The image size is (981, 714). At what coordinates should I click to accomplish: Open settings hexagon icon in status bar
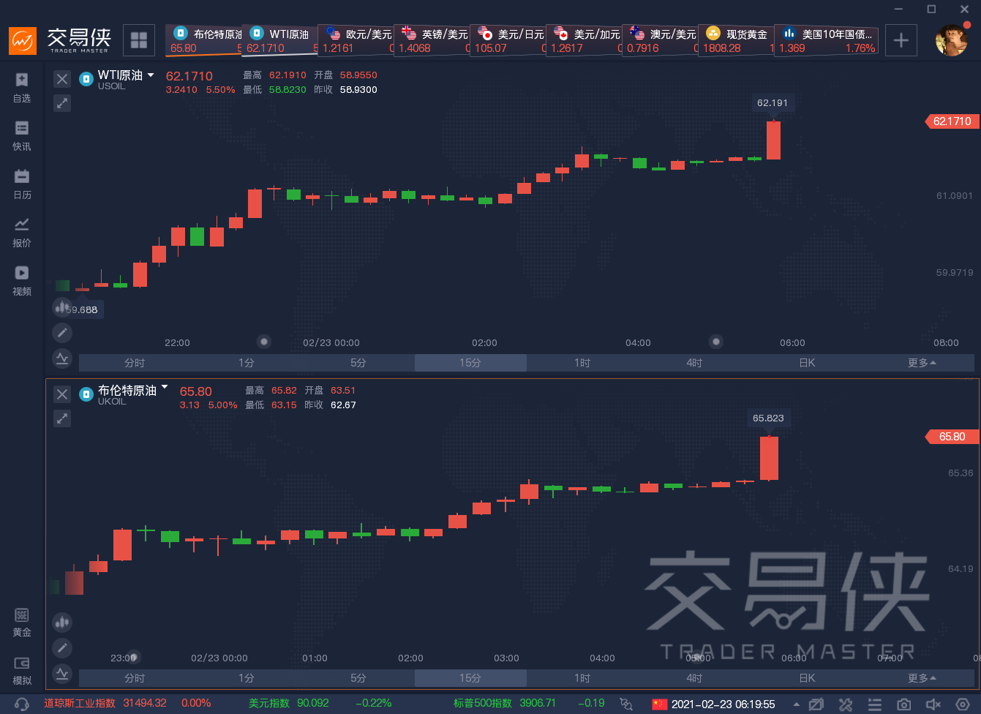[x=963, y=704]
